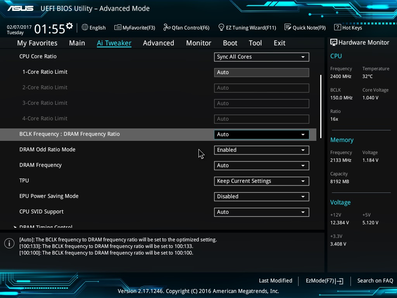The width and height of the screenshot is (397, 298).
Task: Open the TPU Keep Current Settings dropdown
Action: [262, 181]
